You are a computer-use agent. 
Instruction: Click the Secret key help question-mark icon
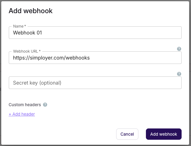tap(179, 74)
